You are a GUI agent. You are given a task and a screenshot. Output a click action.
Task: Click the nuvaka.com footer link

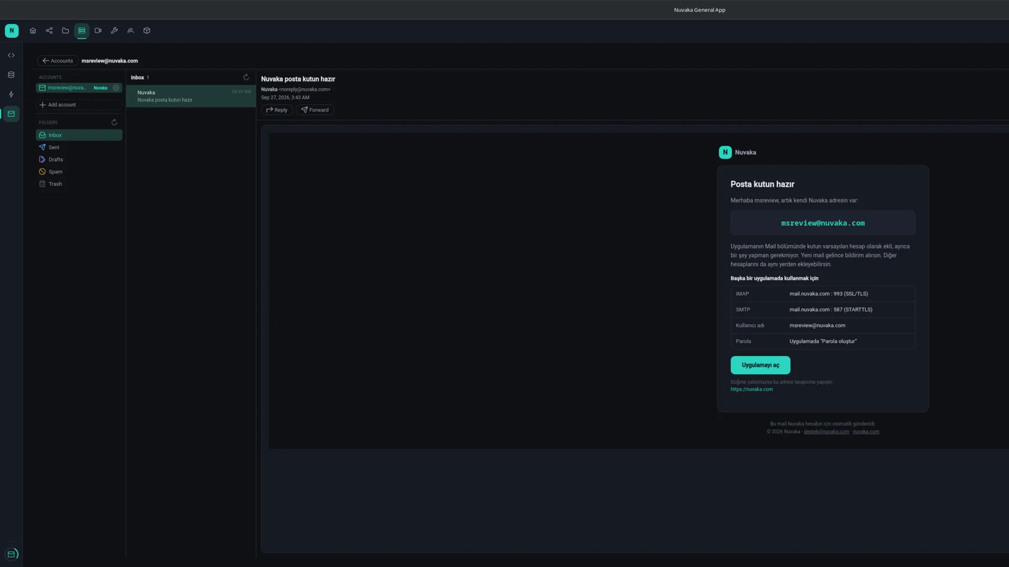pos(866,432)
